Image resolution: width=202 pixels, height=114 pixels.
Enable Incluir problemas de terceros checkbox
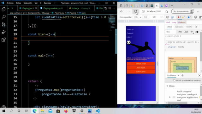click(174, 80)
